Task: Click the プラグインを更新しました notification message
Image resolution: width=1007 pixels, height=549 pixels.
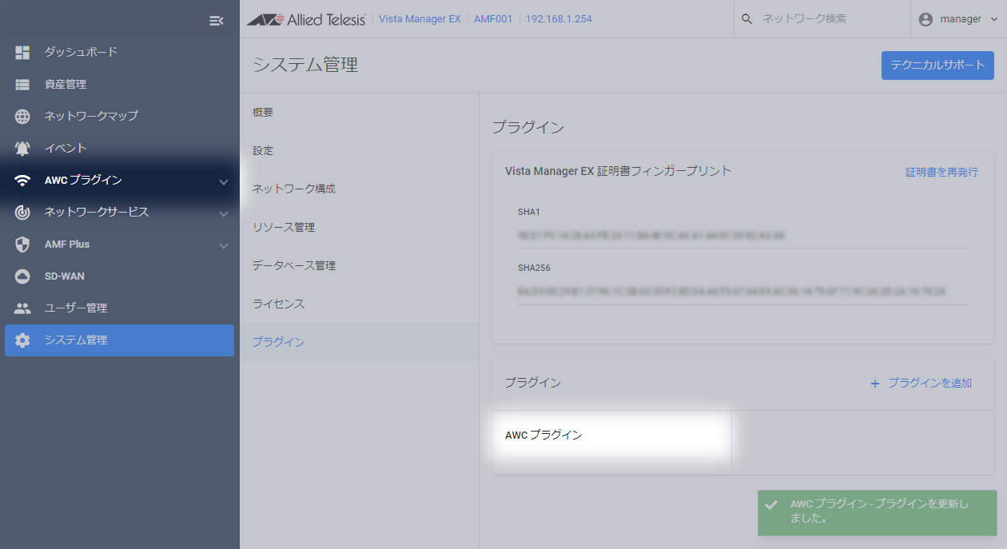Action: [879, 511]
